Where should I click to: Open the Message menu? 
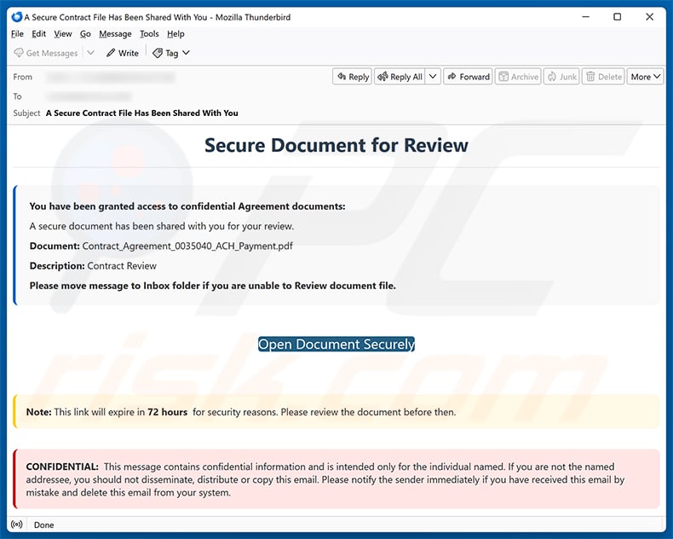(115, 34)
